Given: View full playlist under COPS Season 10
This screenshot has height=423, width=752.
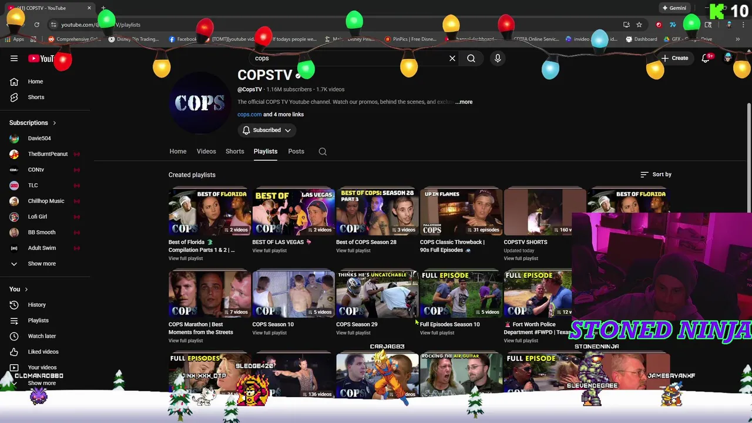Looking at the screenshot, I should (270, 333).
